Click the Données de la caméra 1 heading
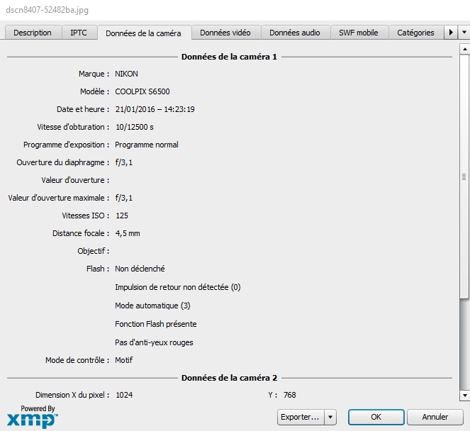This screenshot has height=431, width=470. 229,57
